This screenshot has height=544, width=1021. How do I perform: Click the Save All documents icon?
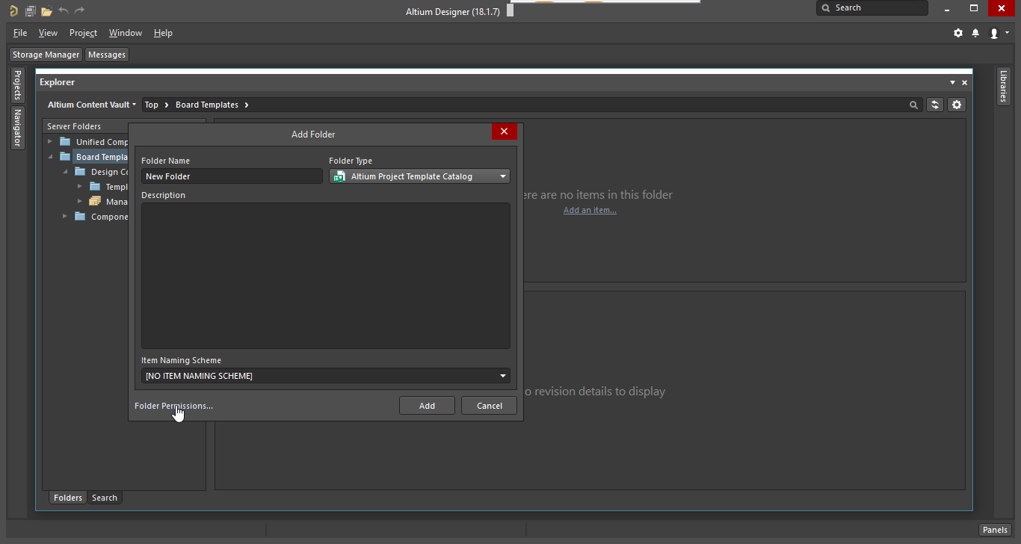click(x=31, y=10)
